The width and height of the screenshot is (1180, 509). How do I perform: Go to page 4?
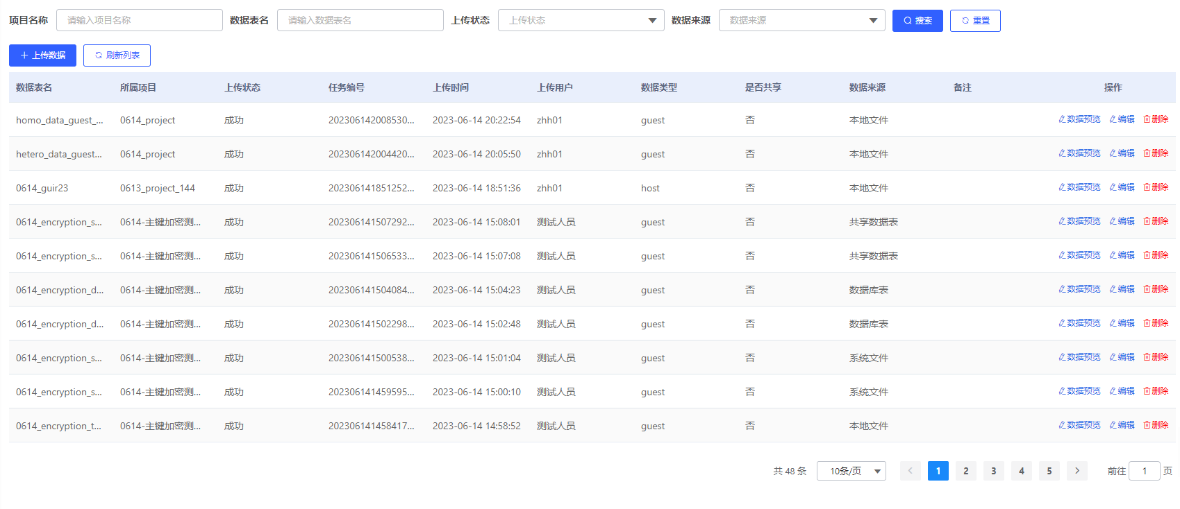tap(1022, 471)
